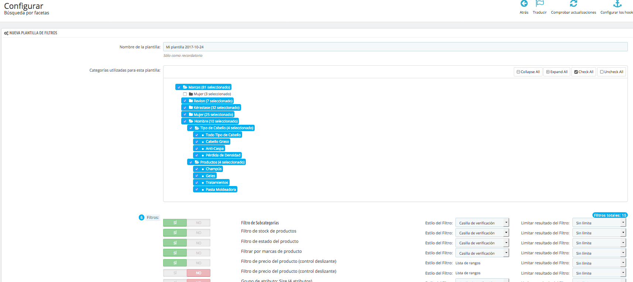This screenshot has width=633, height=282.
Task: Click SÍ on Filtro de Subcategorías toggle
Action: pyautogui.click(x=175, y=223)
